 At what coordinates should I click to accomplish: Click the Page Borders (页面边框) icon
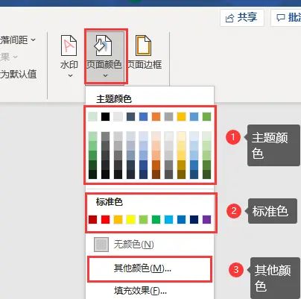(x=143, y=45)
